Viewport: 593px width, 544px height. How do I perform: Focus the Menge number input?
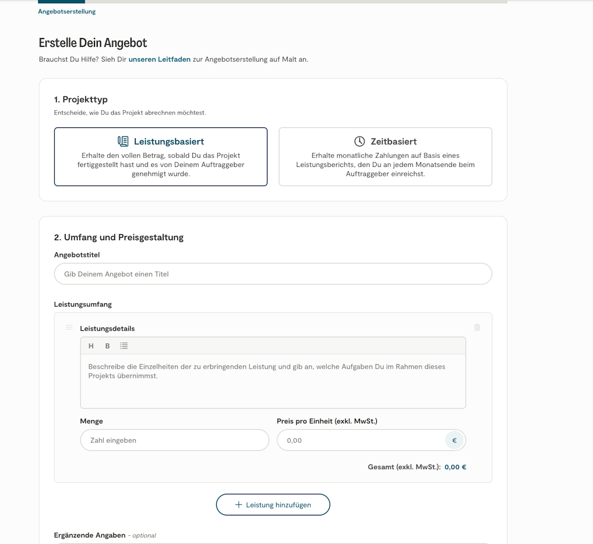(x=175, y=440)
